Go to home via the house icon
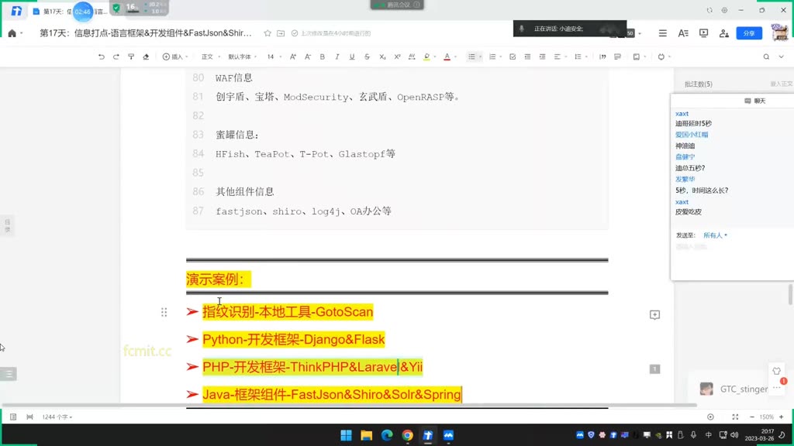The image size is (794, 446). coord(12,33)
